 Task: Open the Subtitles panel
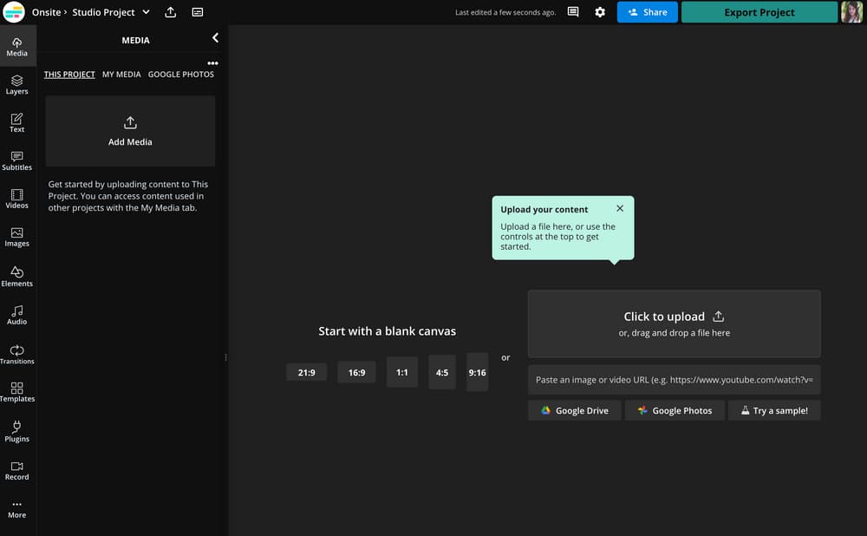point(16,160)
